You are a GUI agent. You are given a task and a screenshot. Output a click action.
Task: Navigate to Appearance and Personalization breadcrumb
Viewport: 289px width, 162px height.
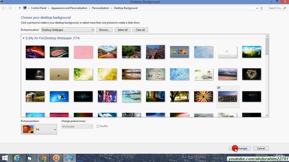coord(69,8)
